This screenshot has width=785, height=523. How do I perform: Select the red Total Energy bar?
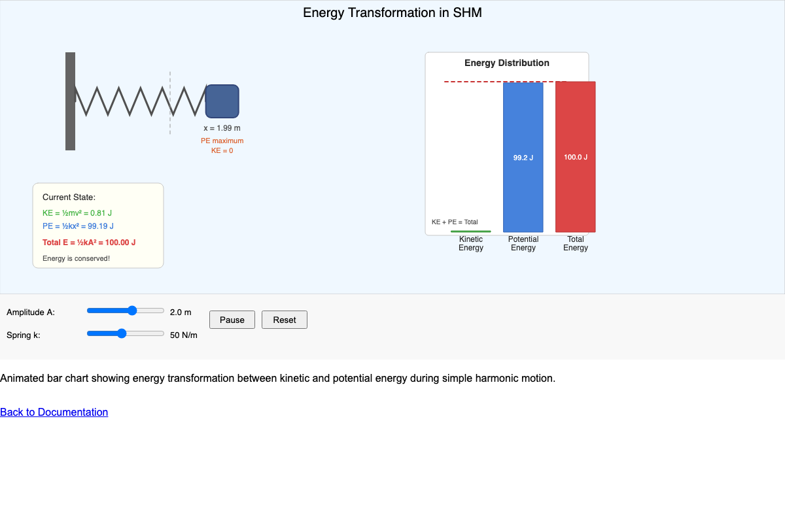[575, 157]
